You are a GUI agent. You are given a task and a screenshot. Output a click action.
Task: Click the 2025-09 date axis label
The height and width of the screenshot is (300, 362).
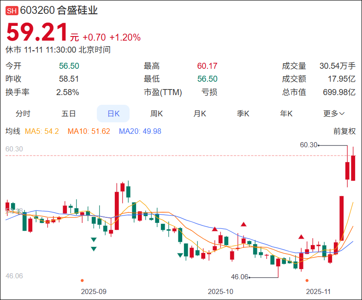click(94, 291)
